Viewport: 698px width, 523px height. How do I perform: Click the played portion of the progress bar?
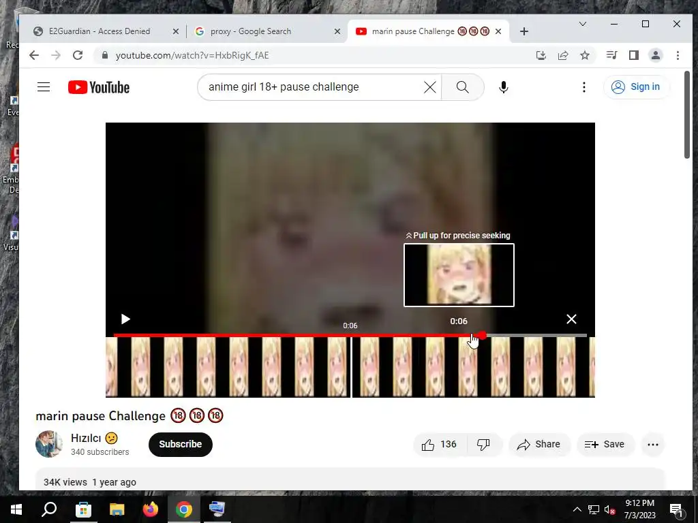tap(296, 335)
